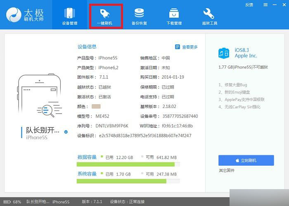Viewport: 289px width, 206px height.
Task: Click 购买日期 value 2014-01-19
Action: click(x=173, y=77)
